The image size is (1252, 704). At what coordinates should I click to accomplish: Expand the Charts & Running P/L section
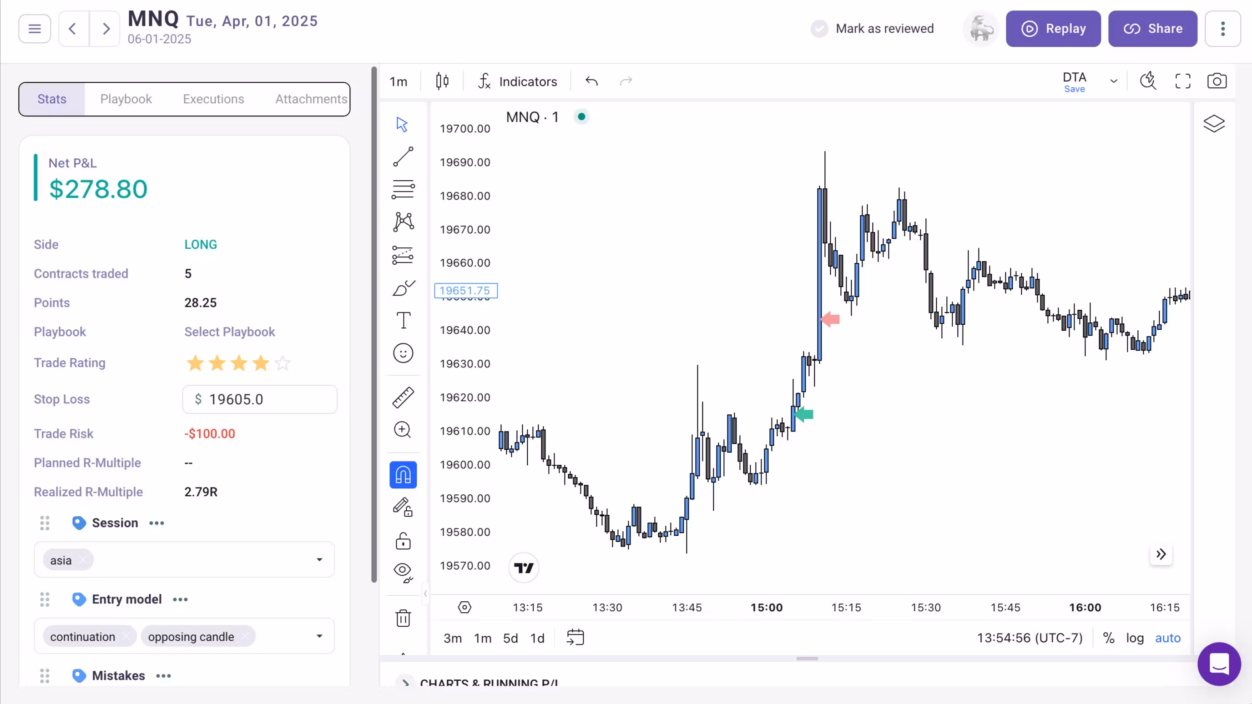(405, 682)
